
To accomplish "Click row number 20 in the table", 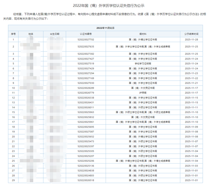I will click(13, 136).
